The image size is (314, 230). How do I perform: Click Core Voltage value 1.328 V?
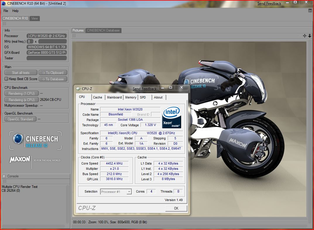[x=150, y=125]
